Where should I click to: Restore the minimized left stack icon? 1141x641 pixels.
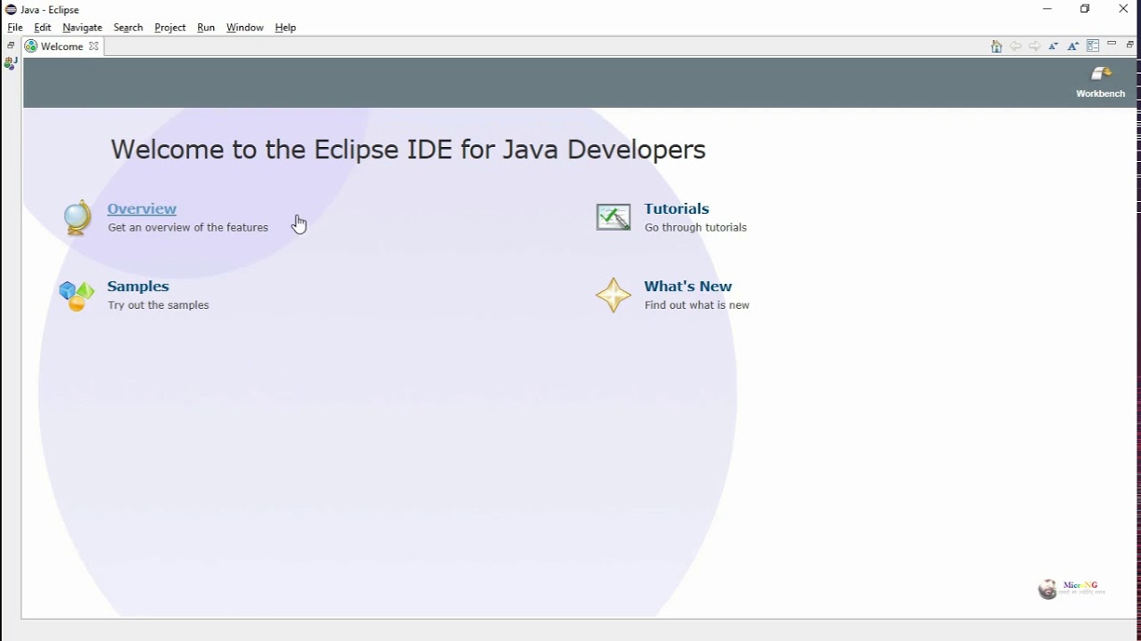(x=11, y=45)
